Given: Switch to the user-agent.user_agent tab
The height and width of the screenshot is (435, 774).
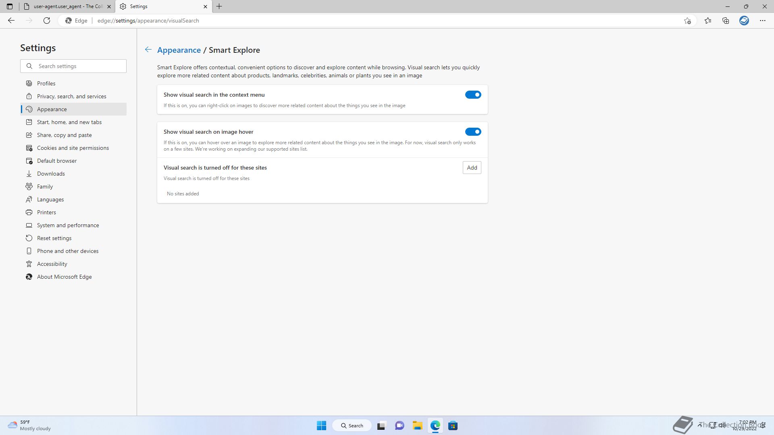Looking at the screenshot, I should point(67,6).
